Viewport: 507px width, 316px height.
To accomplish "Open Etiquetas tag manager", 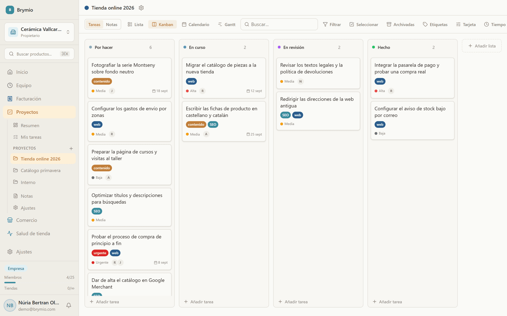I will [435, 24].
